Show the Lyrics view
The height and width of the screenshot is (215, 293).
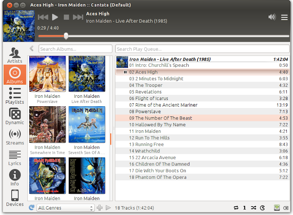(15, 157)
